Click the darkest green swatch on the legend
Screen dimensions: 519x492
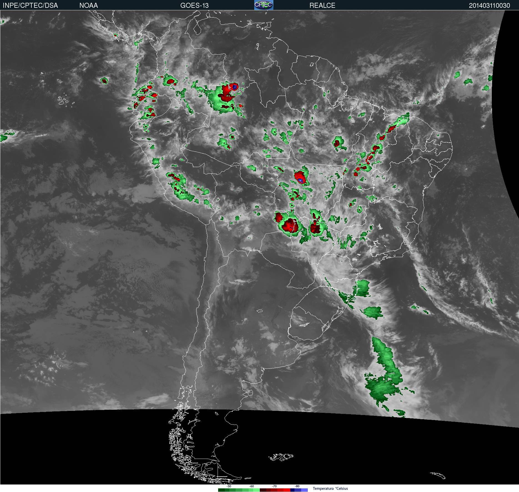(221, 490)
